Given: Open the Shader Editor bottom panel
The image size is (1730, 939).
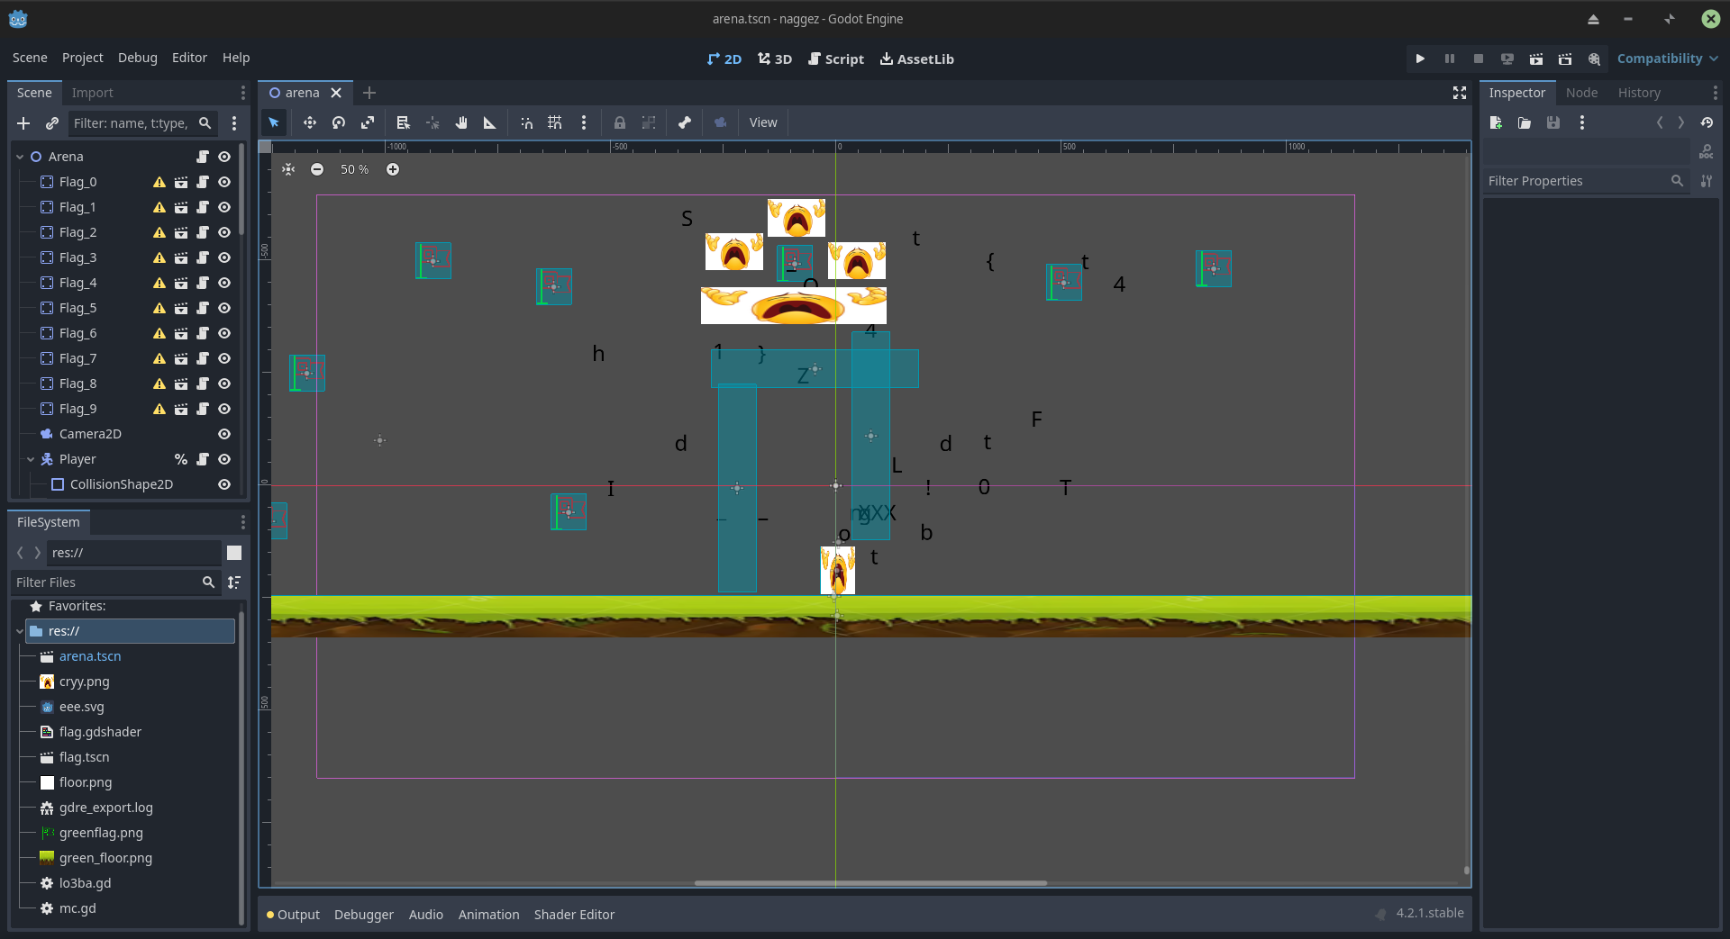Looking at the screenshot, I should [x=574, y=915].
